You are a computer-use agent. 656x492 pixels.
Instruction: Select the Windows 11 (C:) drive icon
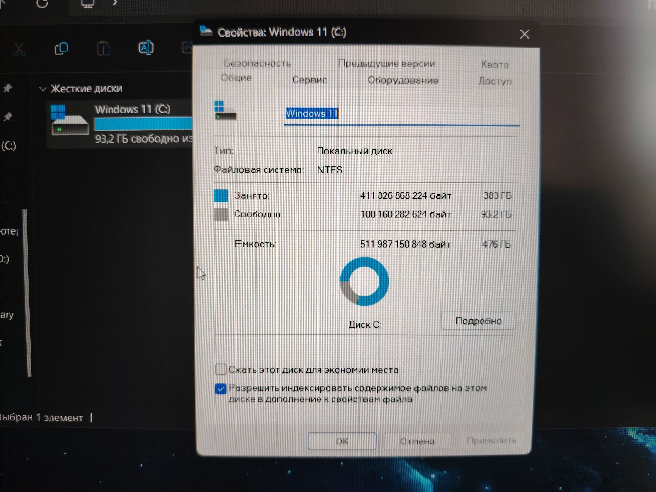point(69,120)
